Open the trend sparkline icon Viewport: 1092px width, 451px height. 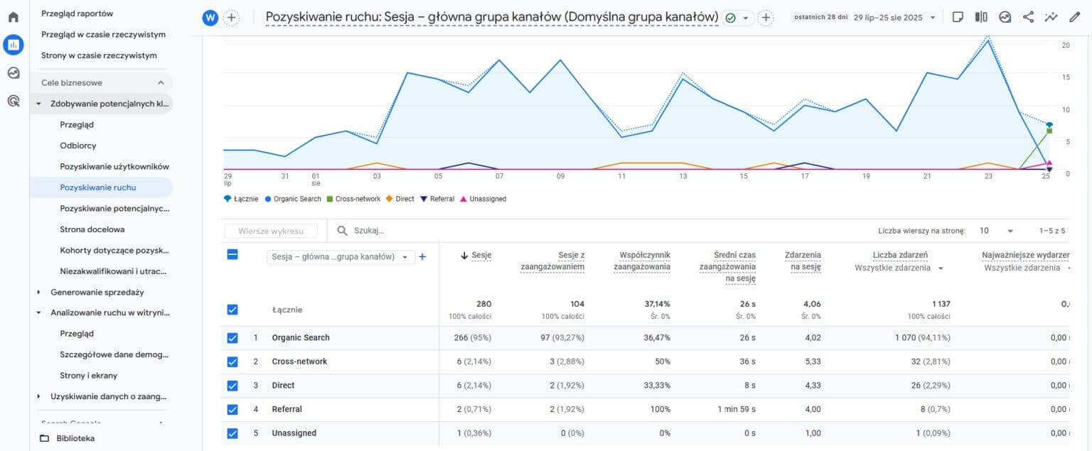pos(1051,17)
